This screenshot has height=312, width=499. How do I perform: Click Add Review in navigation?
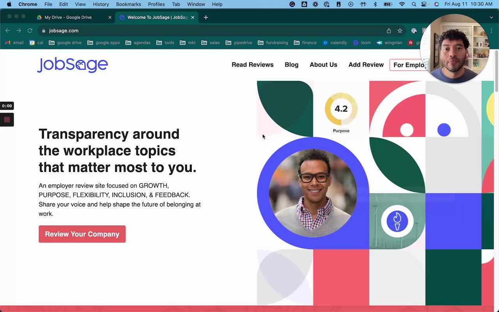click(x=366, y=65)
